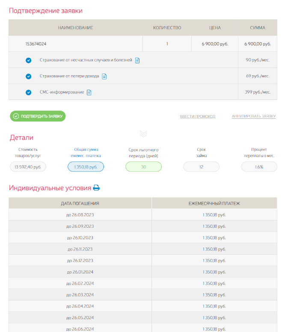This screenshot has width=285, height=332.
Task: Click Аннулировать заявку link
Action: click(x=254, y=116)
